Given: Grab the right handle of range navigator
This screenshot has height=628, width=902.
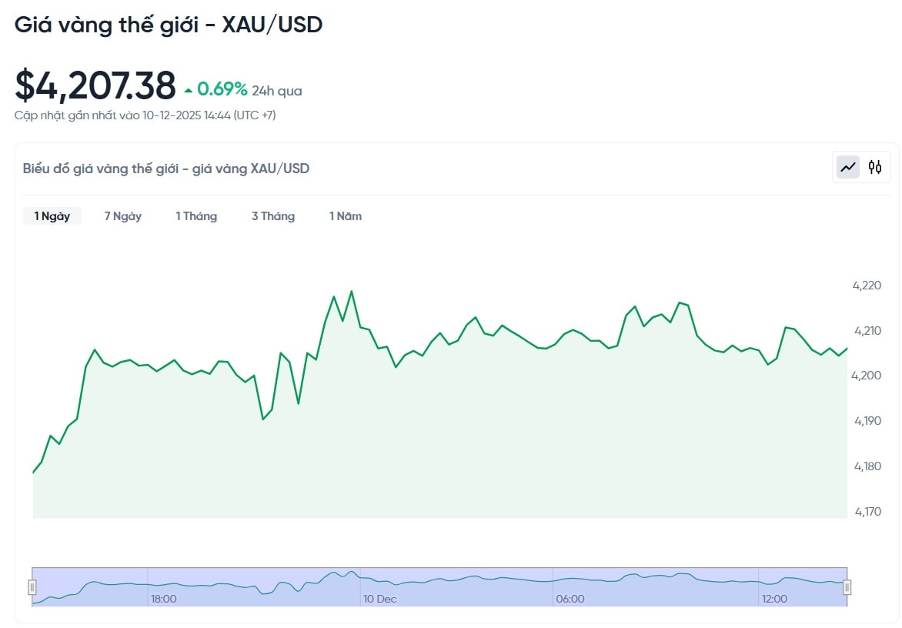Looking at the screenshot, I should click(x=847, y=587).
